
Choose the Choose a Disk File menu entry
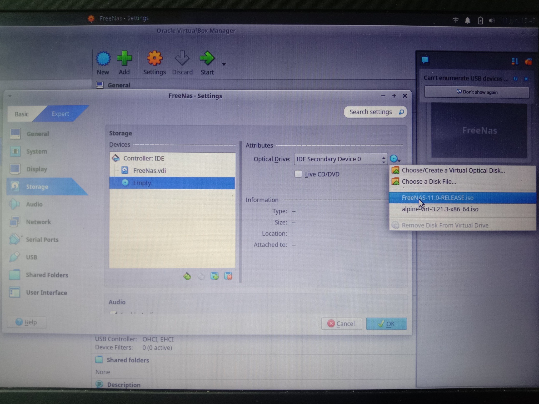[462, 181]
